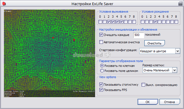184x109 pixels.
Task: Select 'Рисовать поле целиком' radio button
Action: 102,71
